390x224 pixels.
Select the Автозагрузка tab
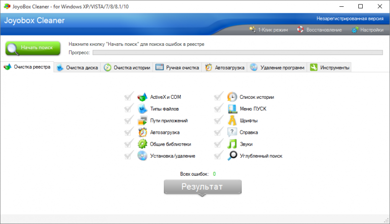[x=224, y=68]
